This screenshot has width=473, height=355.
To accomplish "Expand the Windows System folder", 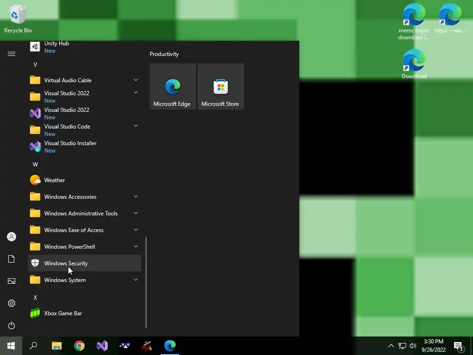I will pos(85,280).
